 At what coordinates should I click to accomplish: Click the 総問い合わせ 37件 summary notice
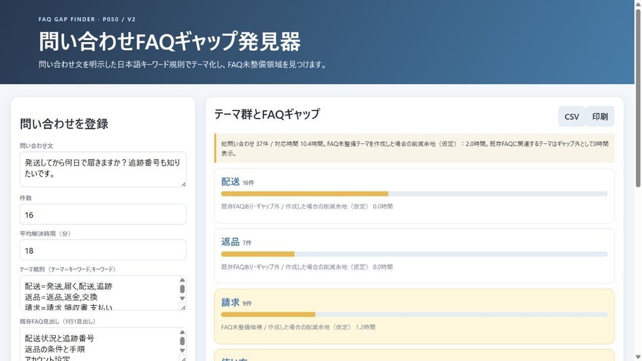pyautogui.click(x=414, y=148)
